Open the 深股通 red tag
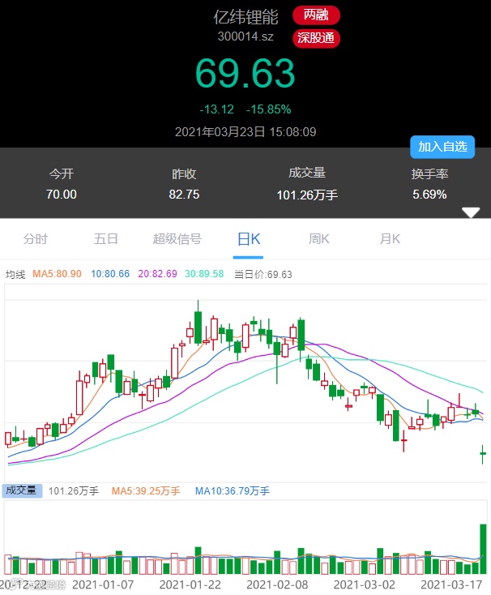 [x=316, y=38]
